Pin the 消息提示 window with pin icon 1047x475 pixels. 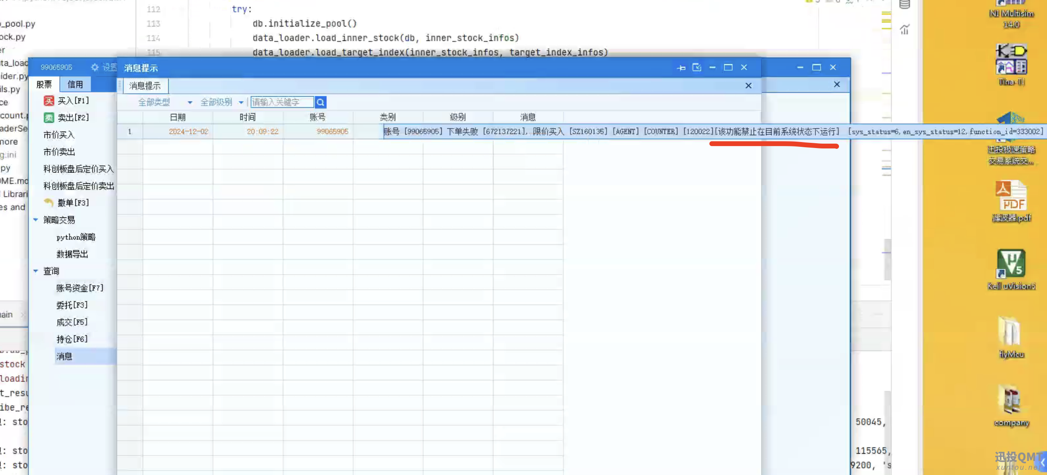click(681, 68)
